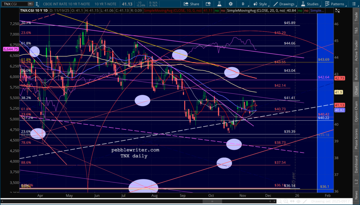
Task: Select the $36.1 label in blue zone
Action: [x=324, y=187]
